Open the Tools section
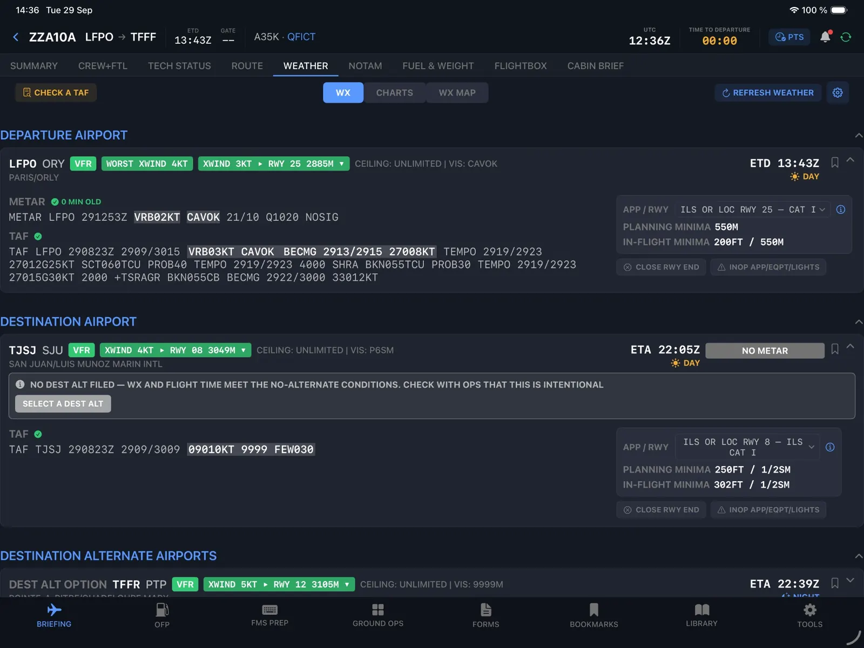This screenshot has width=864, height=648. [x=810, y=616]
